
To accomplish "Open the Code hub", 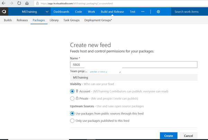I will pyautogui.click(x=79, y=12).
